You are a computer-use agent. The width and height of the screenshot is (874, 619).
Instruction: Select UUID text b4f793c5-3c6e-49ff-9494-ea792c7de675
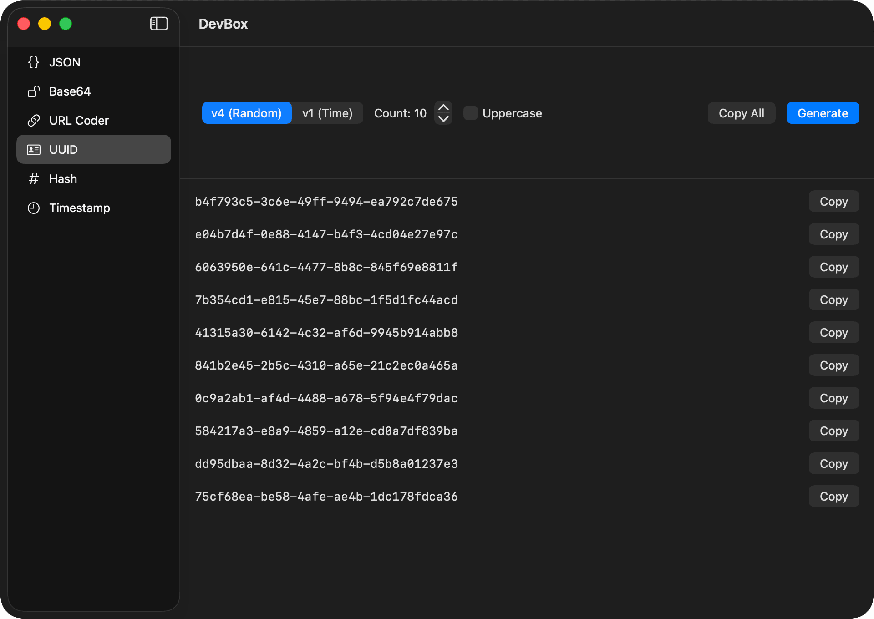coord(326,202)
